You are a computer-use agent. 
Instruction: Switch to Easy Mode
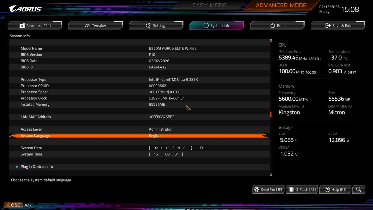pos(209,5)
